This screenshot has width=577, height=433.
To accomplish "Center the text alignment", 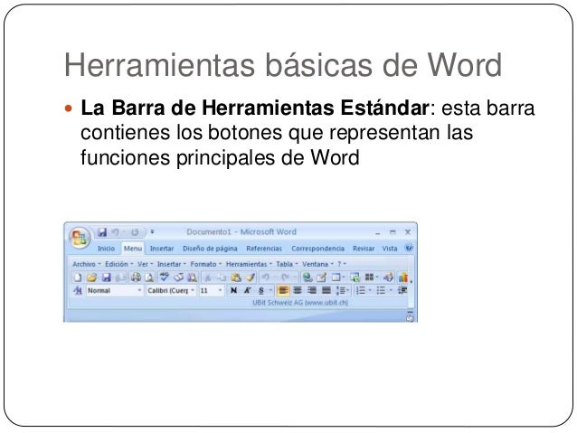I will (298, 291).
